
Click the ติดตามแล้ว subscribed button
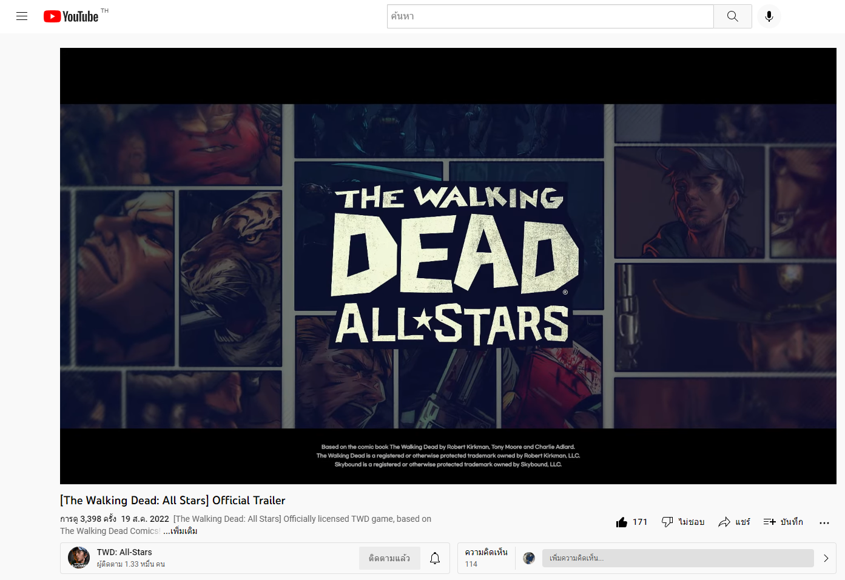[x=389, y=558]
